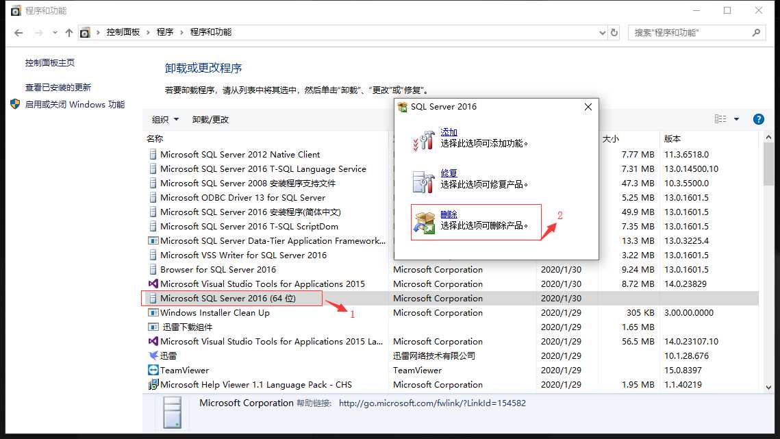Open address bar history dropdown
Image resolution: width=780 pixels, height=439 pixels.
tap(603, 32)
